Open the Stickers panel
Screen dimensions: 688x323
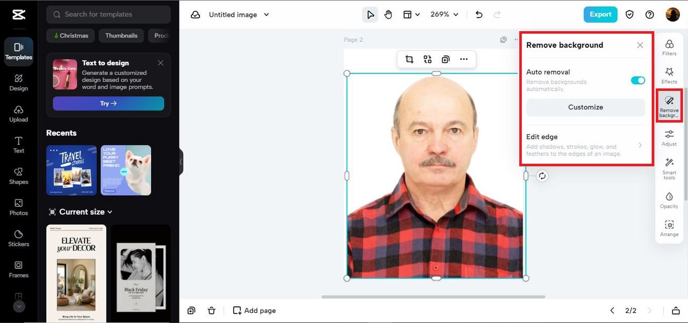point(19,238)
